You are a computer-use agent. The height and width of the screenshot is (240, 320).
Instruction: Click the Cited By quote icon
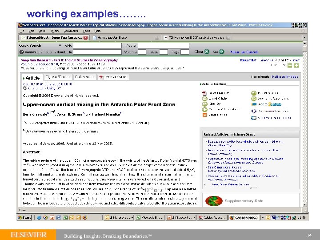coord(204,104)
